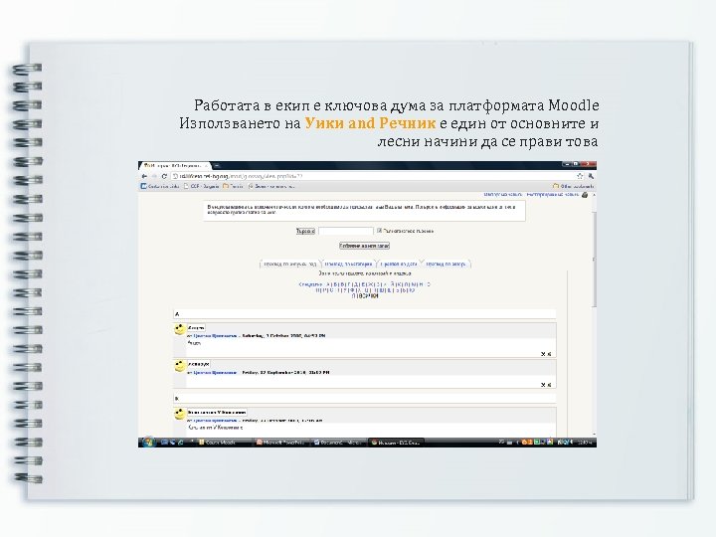Image resolution: width=716 pixels, height=537 pixels.
Task: Click the add new entry button
Action: click(364, 246)
